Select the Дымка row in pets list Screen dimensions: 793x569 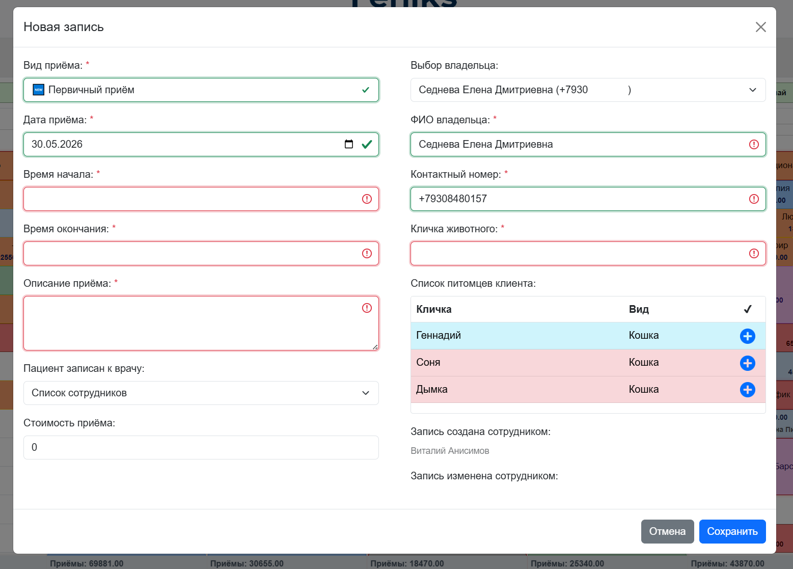tap(588, 390)
